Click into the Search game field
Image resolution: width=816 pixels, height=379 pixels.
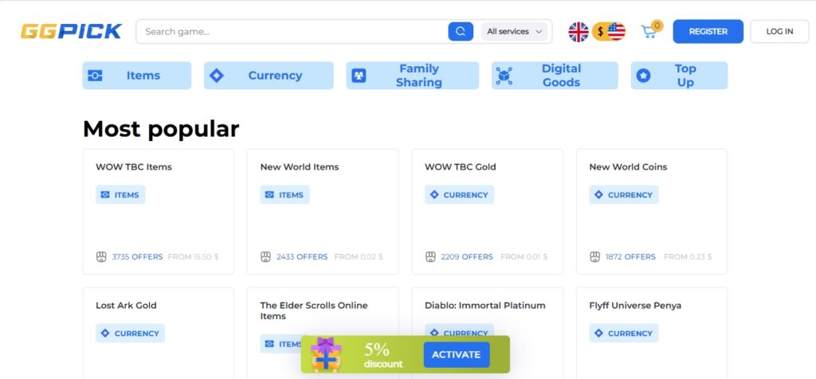(x=292, y=32)
